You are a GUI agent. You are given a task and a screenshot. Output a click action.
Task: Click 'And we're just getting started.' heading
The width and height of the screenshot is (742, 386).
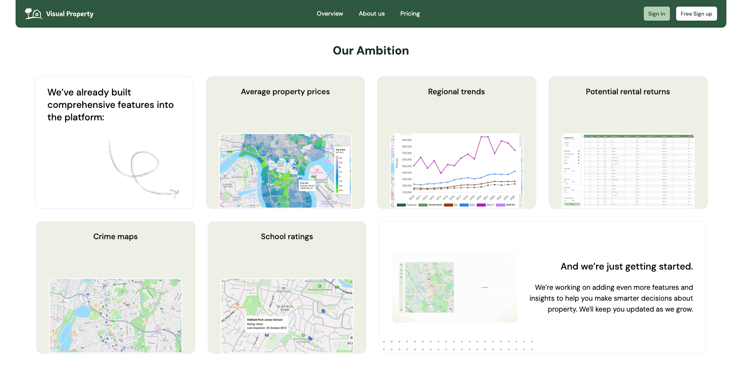[627, 266]
